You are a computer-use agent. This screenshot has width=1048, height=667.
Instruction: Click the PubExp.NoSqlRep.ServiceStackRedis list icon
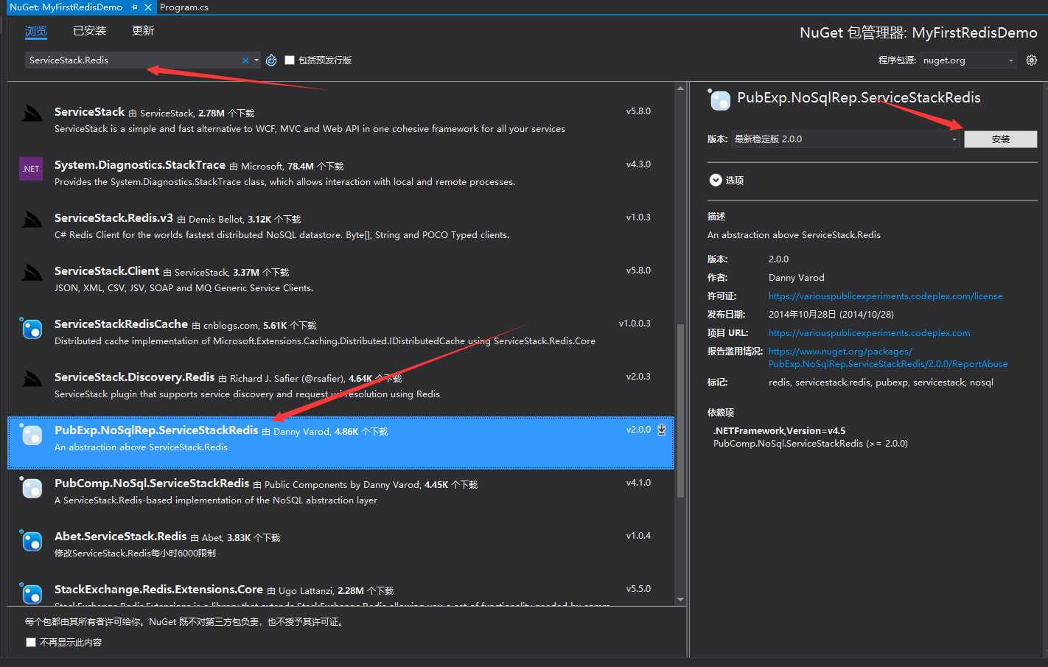32,434
